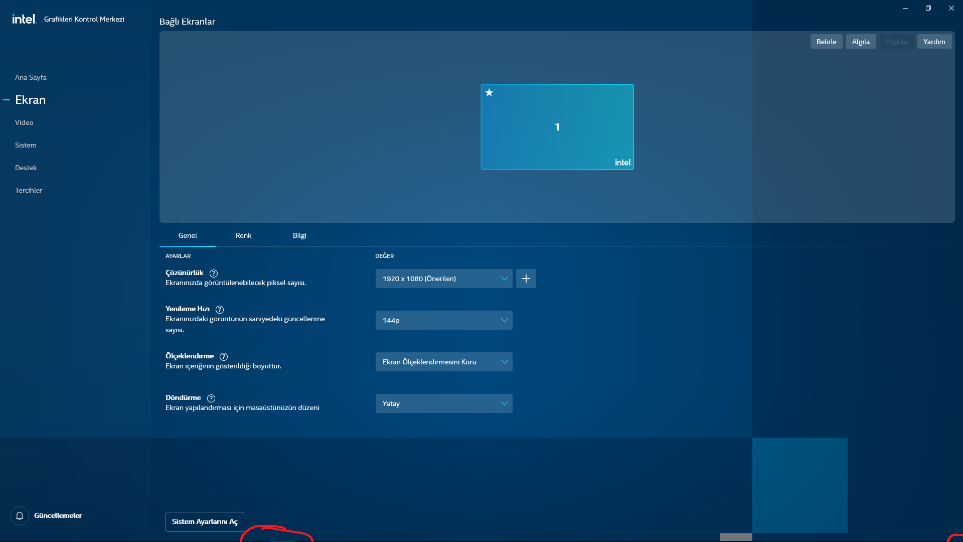Image resolution: width=963 pixels, height=542 pixels.
Task: Click the question mark next to Ölçeklendirme
Action: click(x=224, y=357)
